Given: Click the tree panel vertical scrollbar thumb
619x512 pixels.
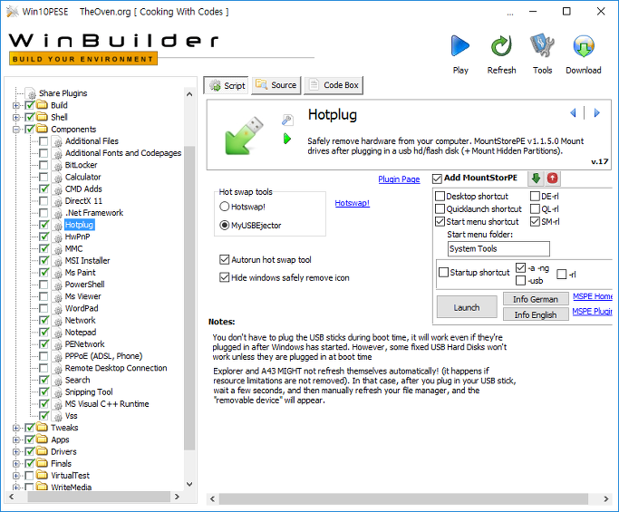Looking at the screenshot, I should point(189,298).
